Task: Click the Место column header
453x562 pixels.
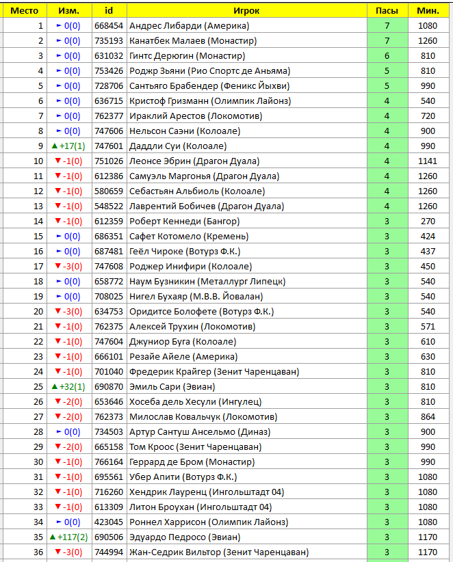Action: click(25, 11)
